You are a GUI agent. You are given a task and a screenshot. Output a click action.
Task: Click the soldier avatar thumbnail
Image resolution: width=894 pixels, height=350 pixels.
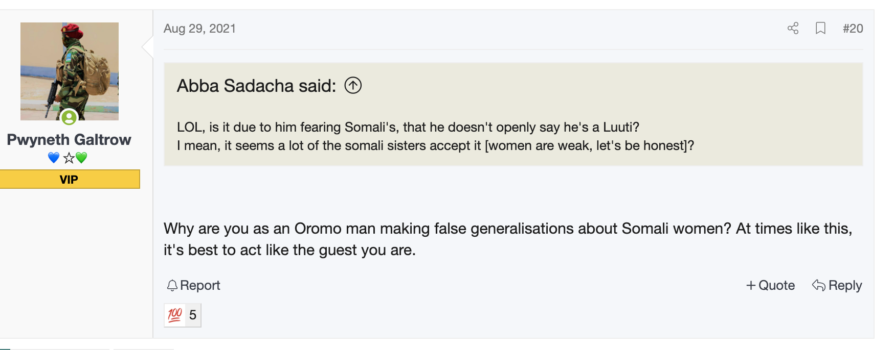[70, 71]
